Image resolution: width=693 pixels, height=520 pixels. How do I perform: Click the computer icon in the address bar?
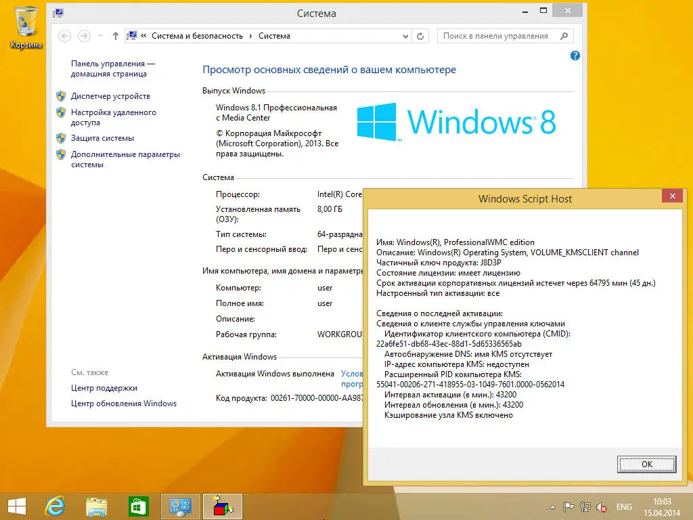(x=132, y=36)
